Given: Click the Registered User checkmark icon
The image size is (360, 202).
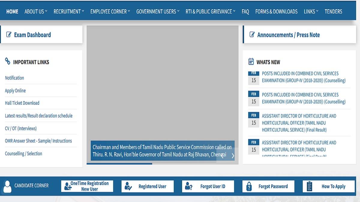Looking at the screenshot, I should (x=128, y=186).
